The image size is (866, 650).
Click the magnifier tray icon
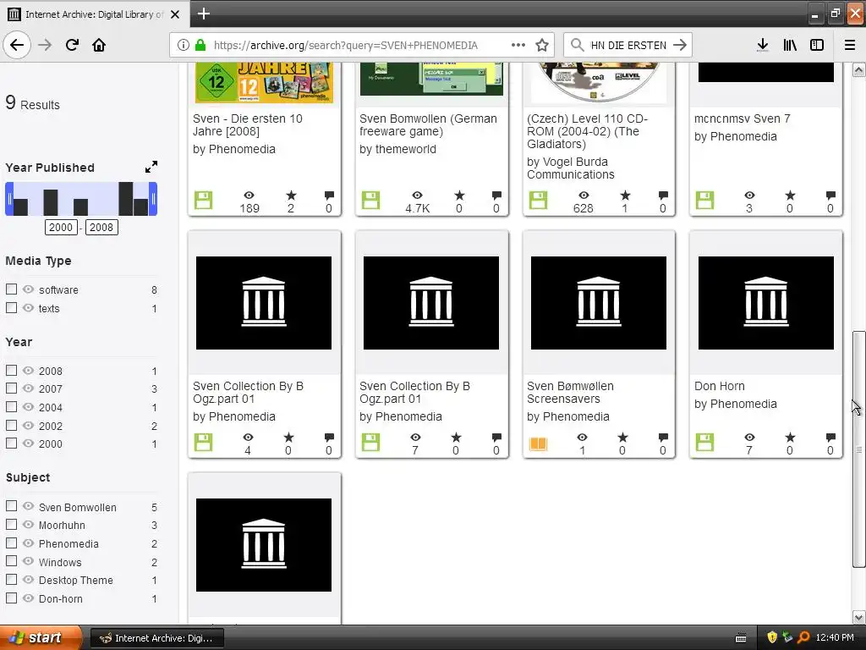pyautogui.click(x=803, y=638)
